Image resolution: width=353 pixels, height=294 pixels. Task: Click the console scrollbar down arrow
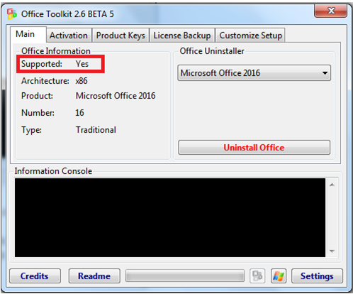(x=332, y=251)
